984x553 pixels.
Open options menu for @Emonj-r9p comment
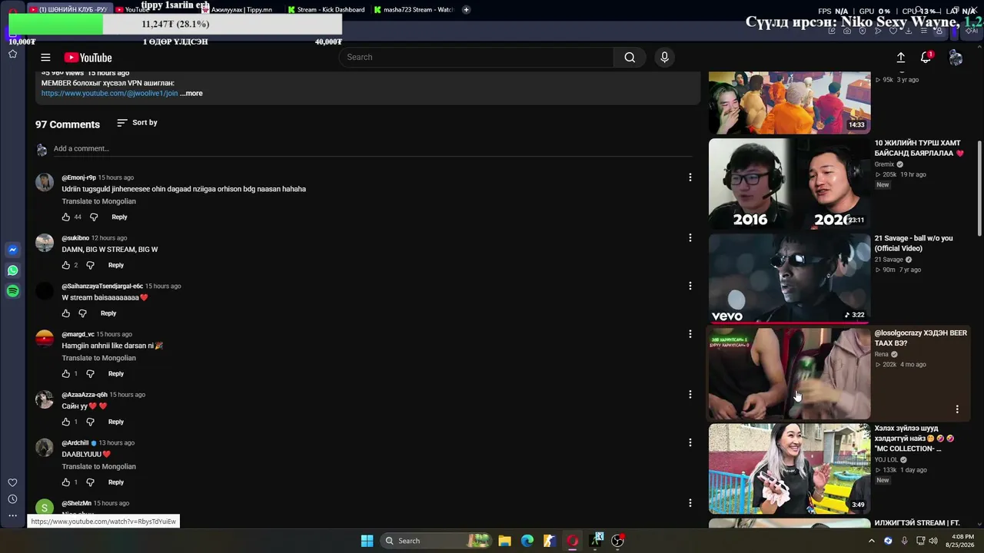(x=690, y=177)
